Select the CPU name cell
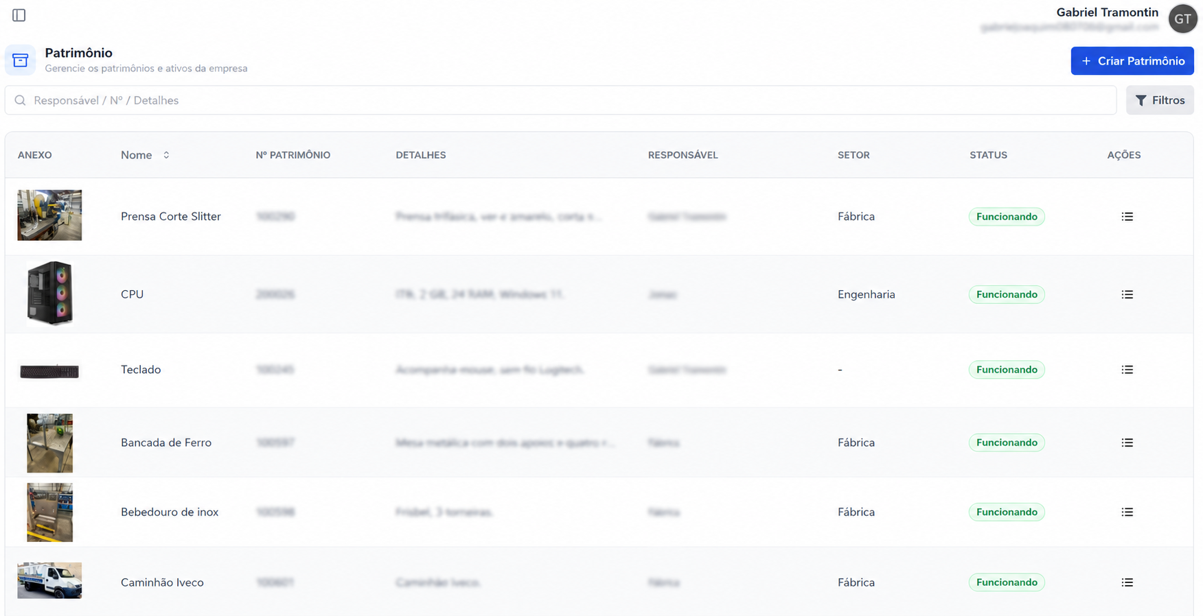The image size is (1203, 616). tap(132, 294)
